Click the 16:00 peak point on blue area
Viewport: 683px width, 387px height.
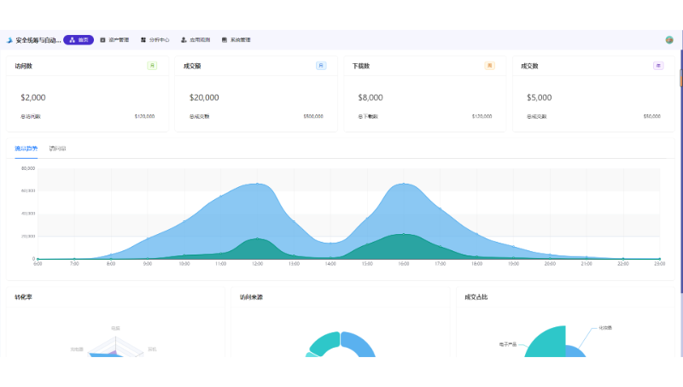pyautogui.click(x=404, y=184)
